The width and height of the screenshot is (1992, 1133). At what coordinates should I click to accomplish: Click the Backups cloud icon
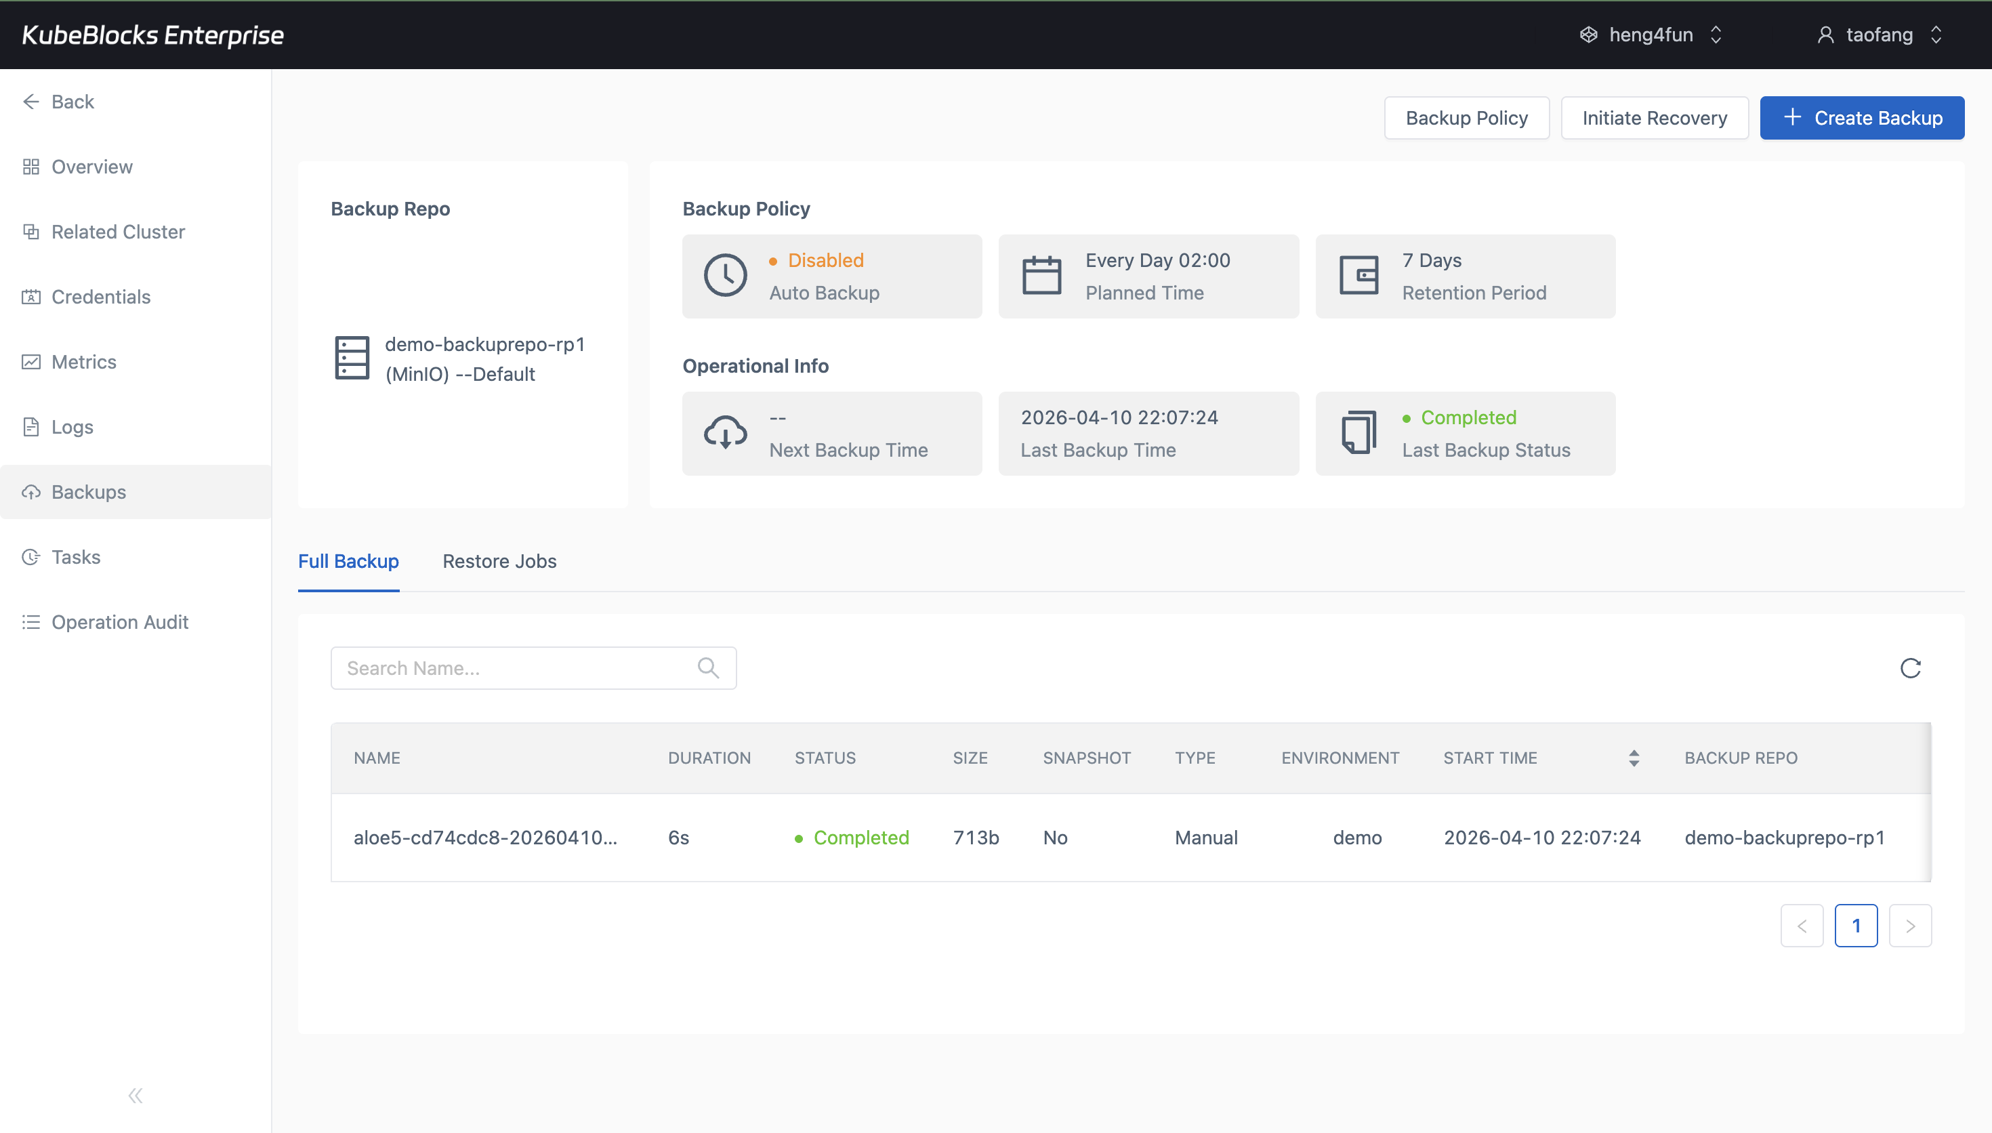[31, 492]
